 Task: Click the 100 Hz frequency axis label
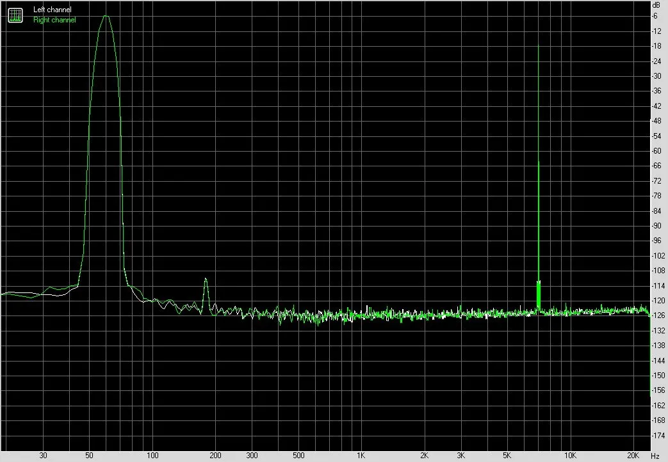pos(152,456)
